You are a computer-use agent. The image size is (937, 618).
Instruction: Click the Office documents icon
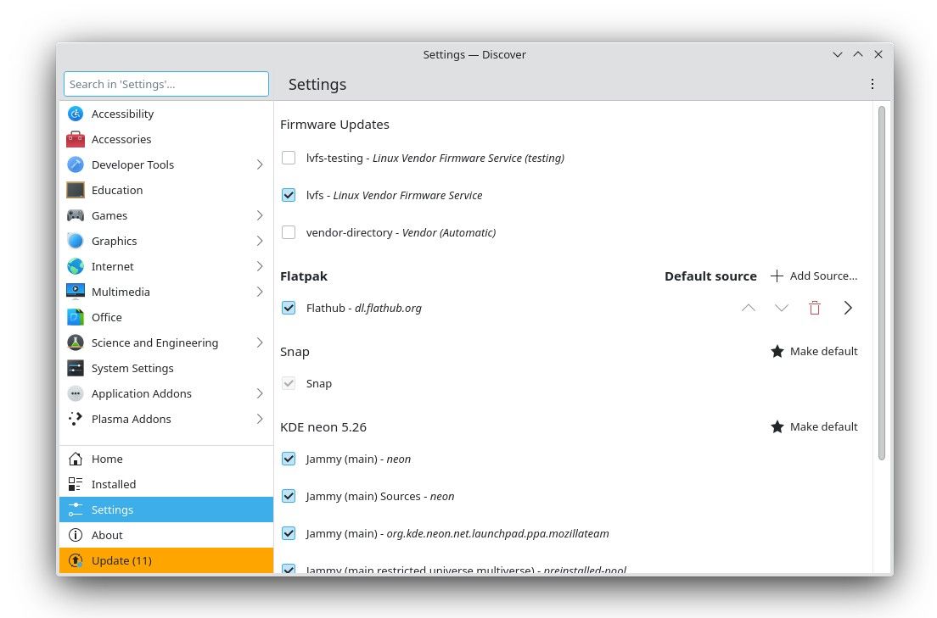[76, 317]
